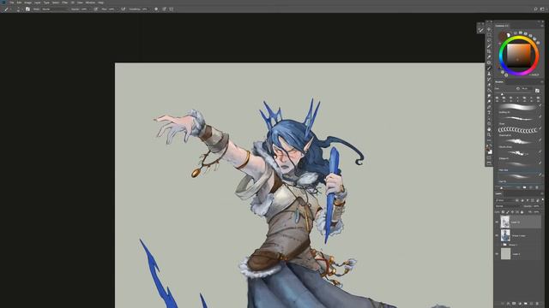Select the Move tool in the toolbar
The image size is (549, 308).
coord(489,29)
